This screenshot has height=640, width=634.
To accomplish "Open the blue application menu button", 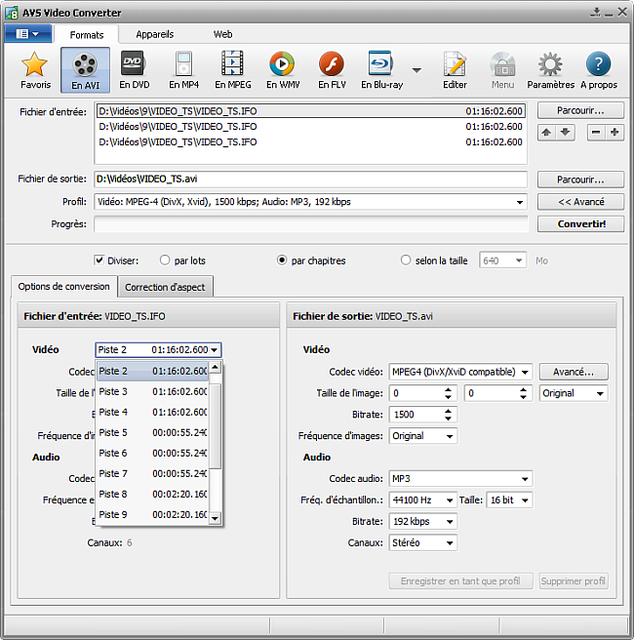I will pyautogui.click(x=27, y=34).
